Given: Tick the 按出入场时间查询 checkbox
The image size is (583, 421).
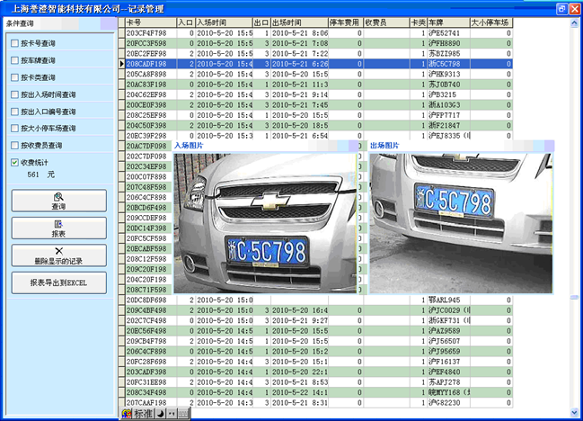Looking at the screenshot, I should (x=13, y=94).
